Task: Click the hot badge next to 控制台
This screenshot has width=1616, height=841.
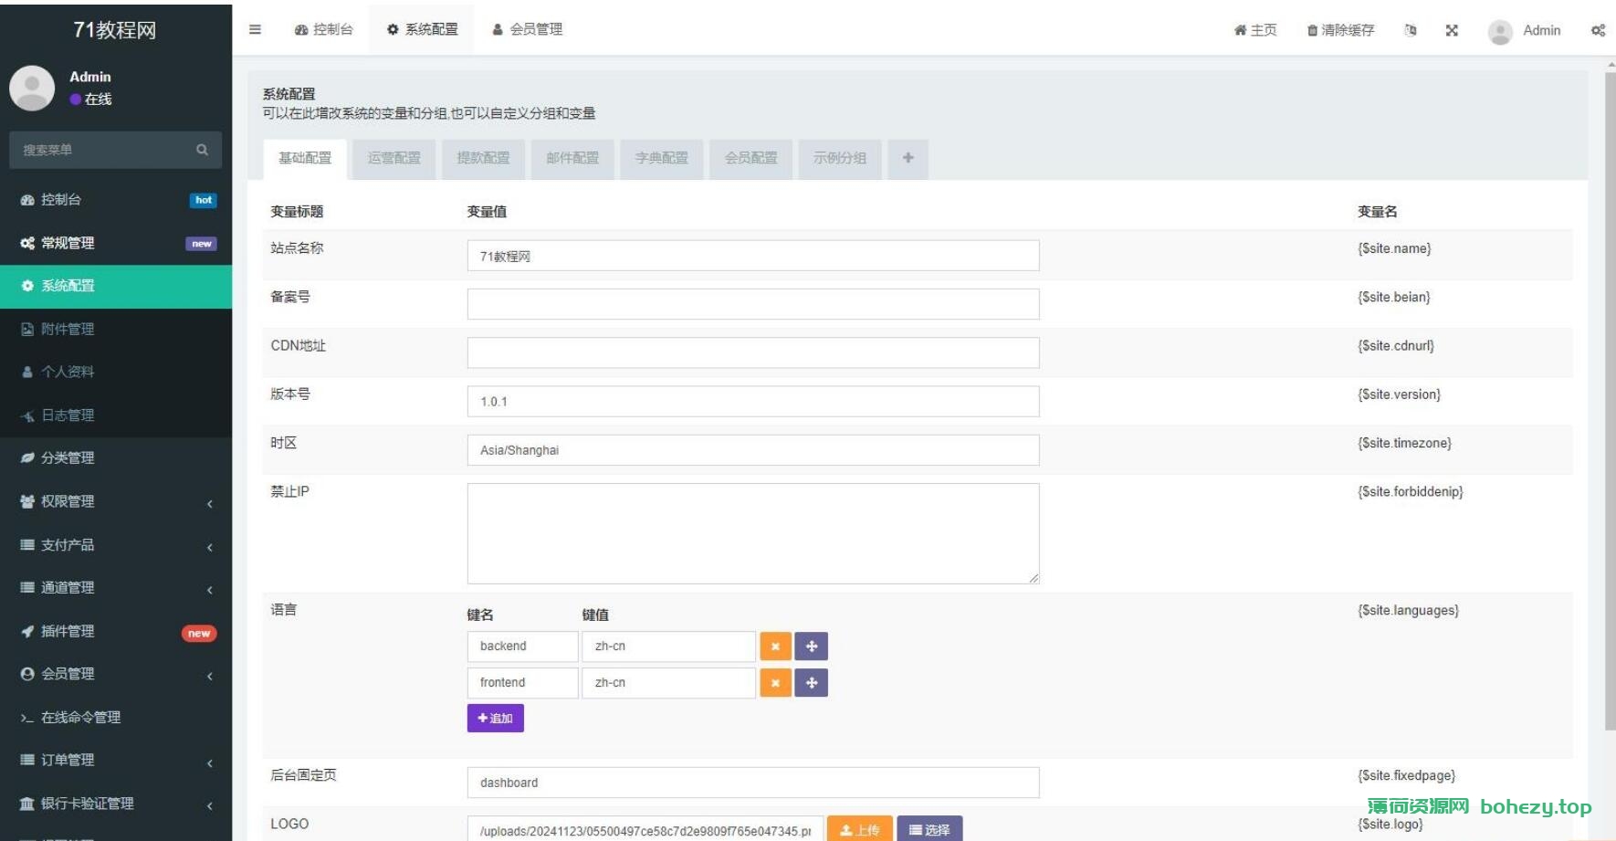Action: tap(204, 200)
